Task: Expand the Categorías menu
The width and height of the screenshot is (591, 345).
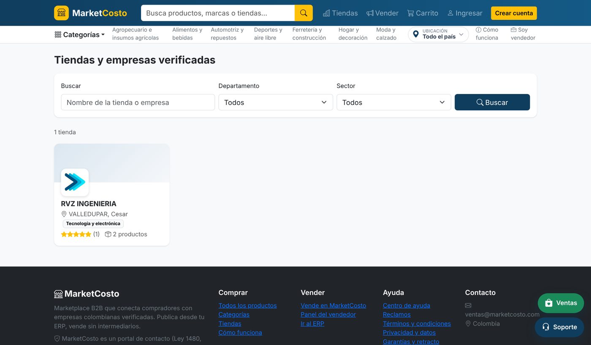Action: point(79,35)
